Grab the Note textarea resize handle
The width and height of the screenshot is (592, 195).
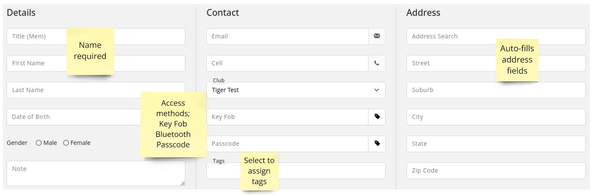pos(182,183)
